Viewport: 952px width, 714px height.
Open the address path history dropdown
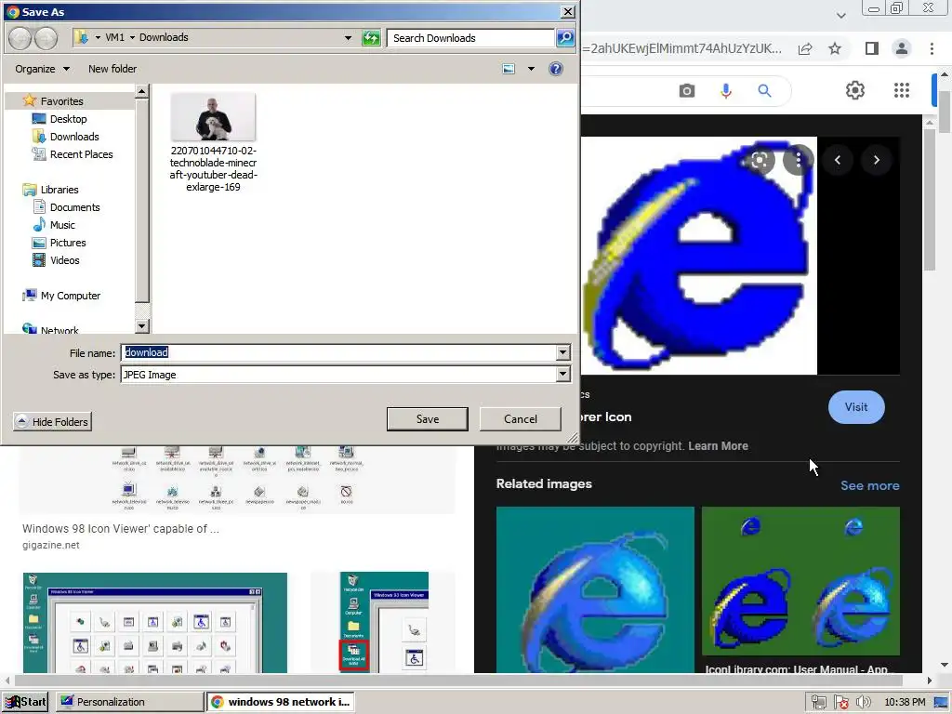click(x=348, y=37)
